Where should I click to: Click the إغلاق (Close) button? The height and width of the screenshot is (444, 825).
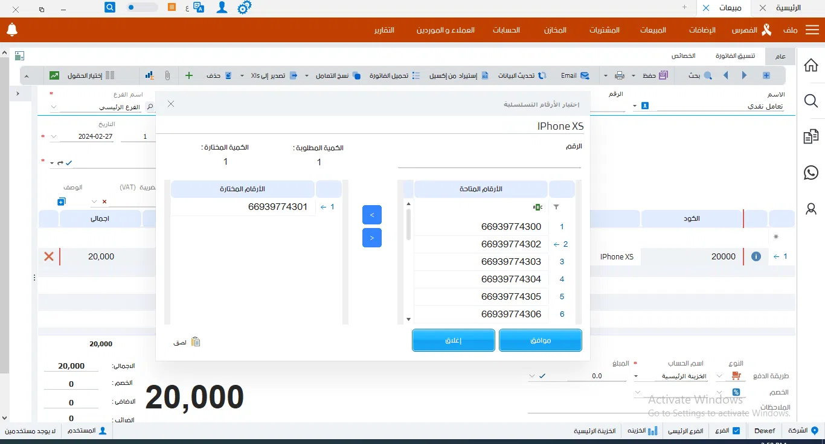pyautogui.click(x=454, y=340)
